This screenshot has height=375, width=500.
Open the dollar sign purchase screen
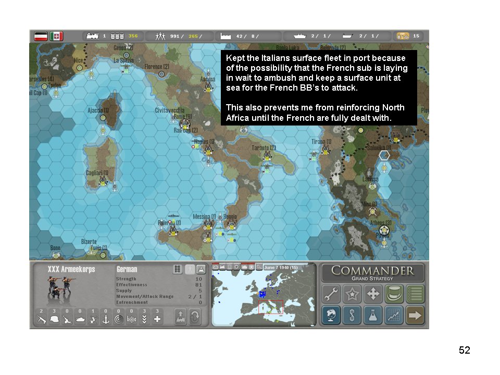352,315
